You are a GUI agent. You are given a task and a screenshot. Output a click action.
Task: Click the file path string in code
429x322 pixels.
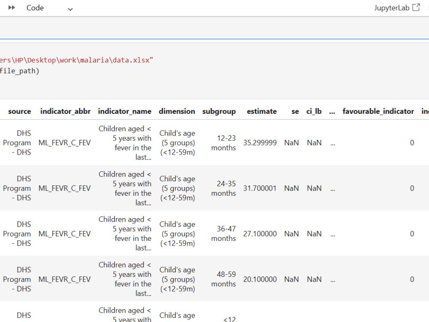(x=77, y=60)
